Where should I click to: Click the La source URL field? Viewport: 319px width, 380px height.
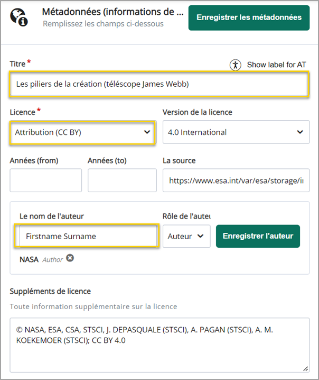click(236, 180)
